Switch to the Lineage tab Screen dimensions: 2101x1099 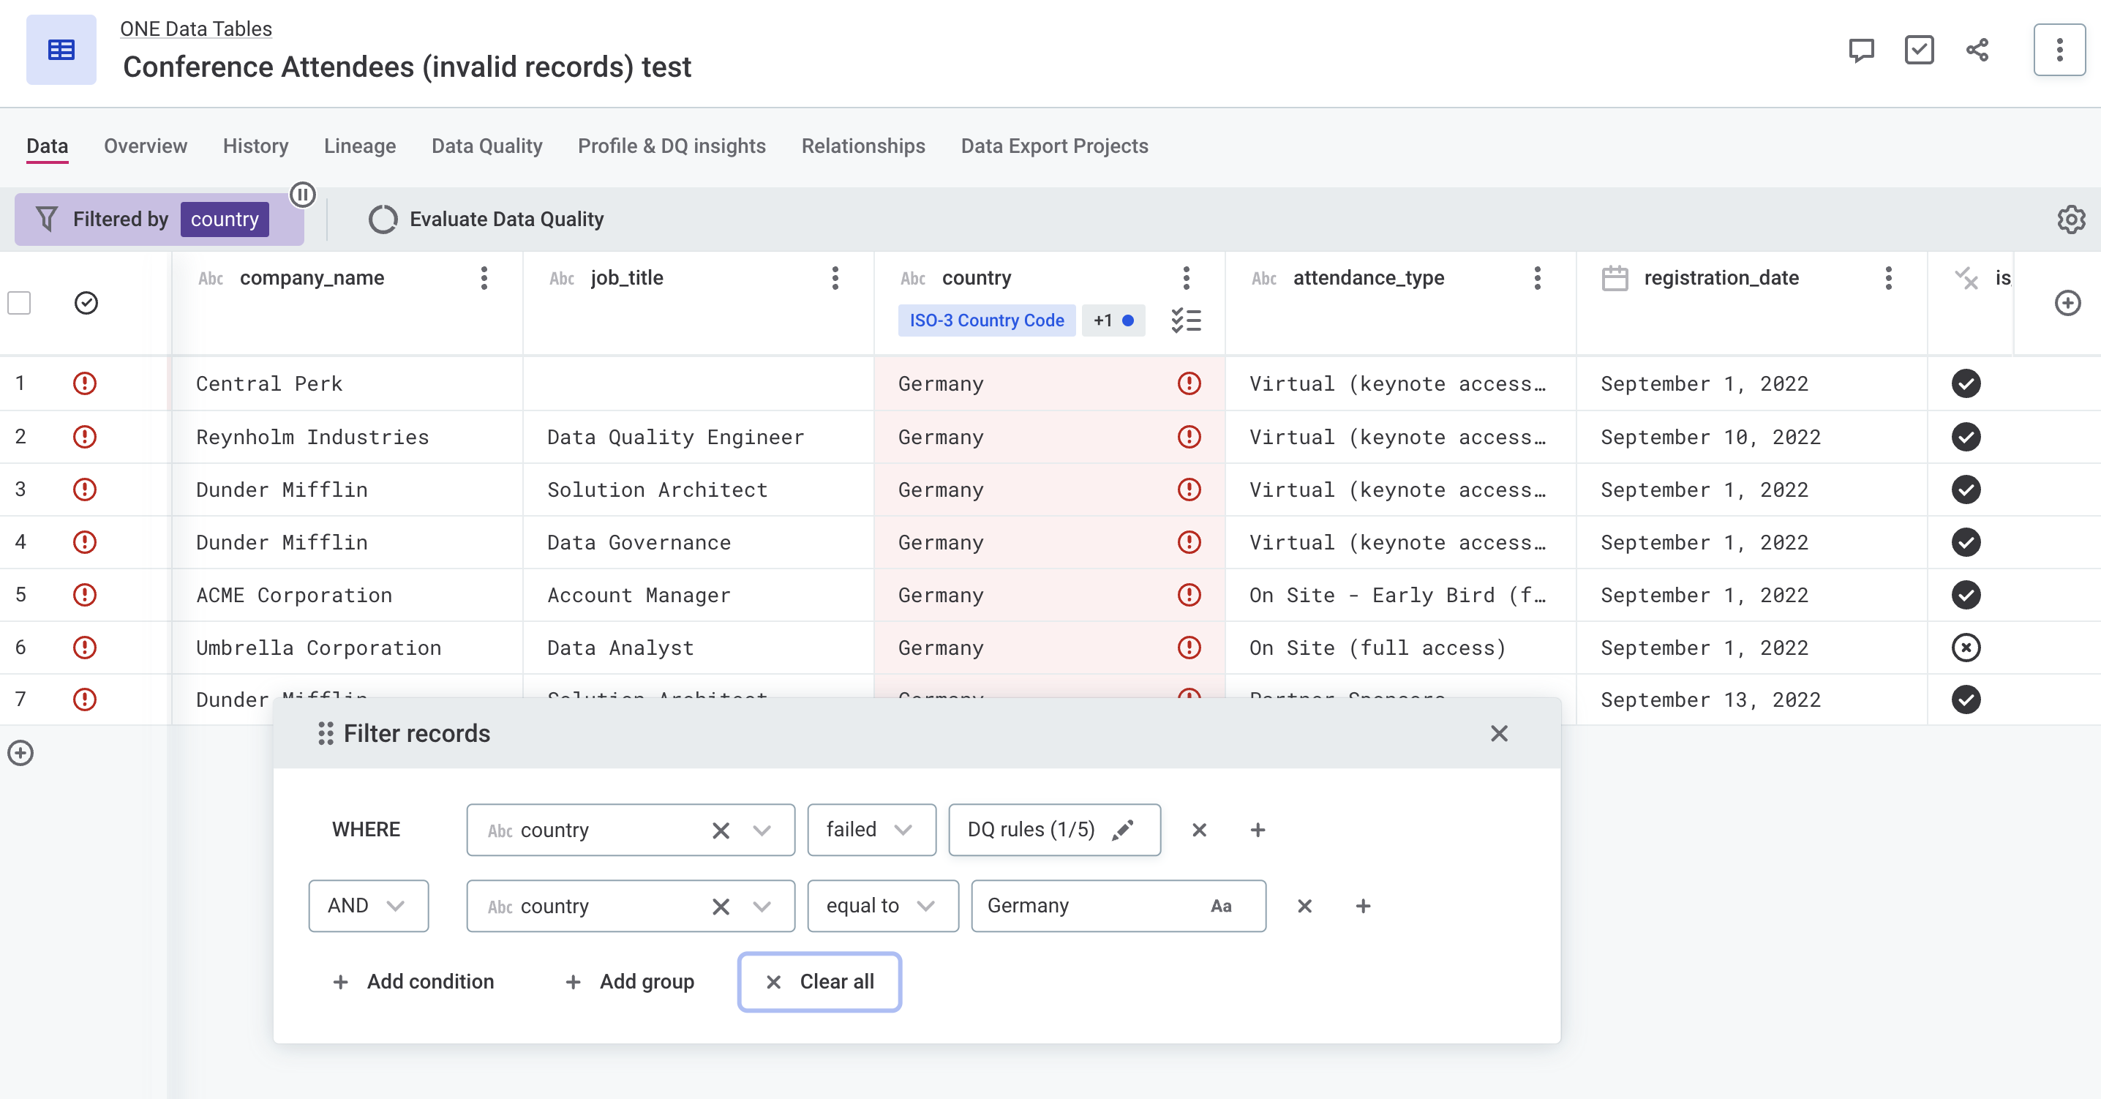360,146
